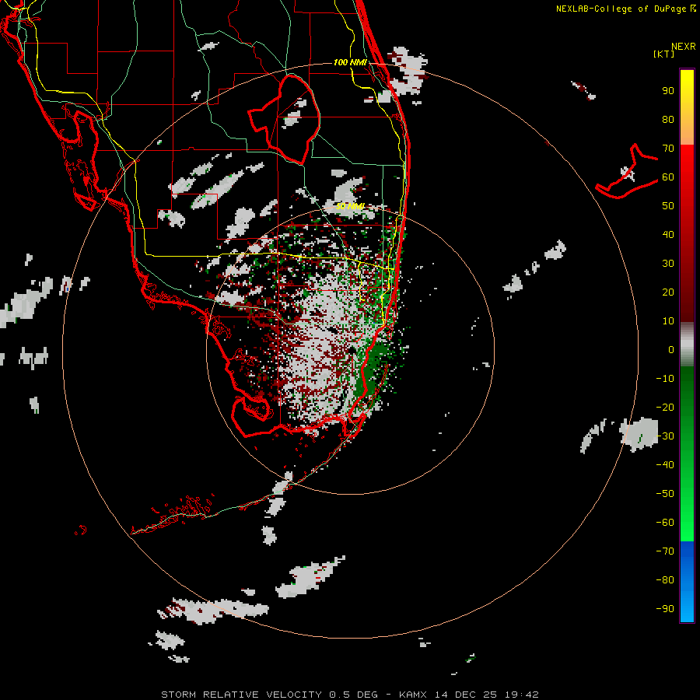
Task: Click the 30 value on velocity scale
Action: [x=668, y=264]
